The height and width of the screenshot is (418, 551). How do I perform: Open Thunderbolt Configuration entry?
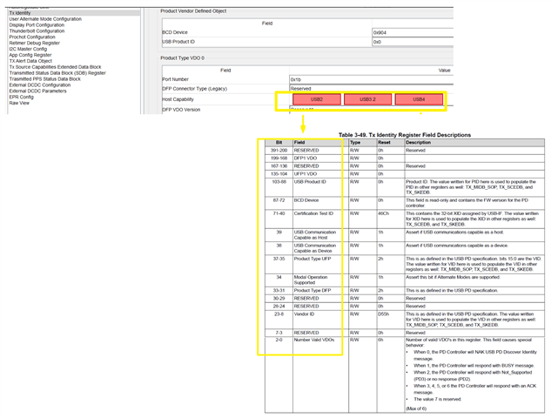(x=37, y=31)
